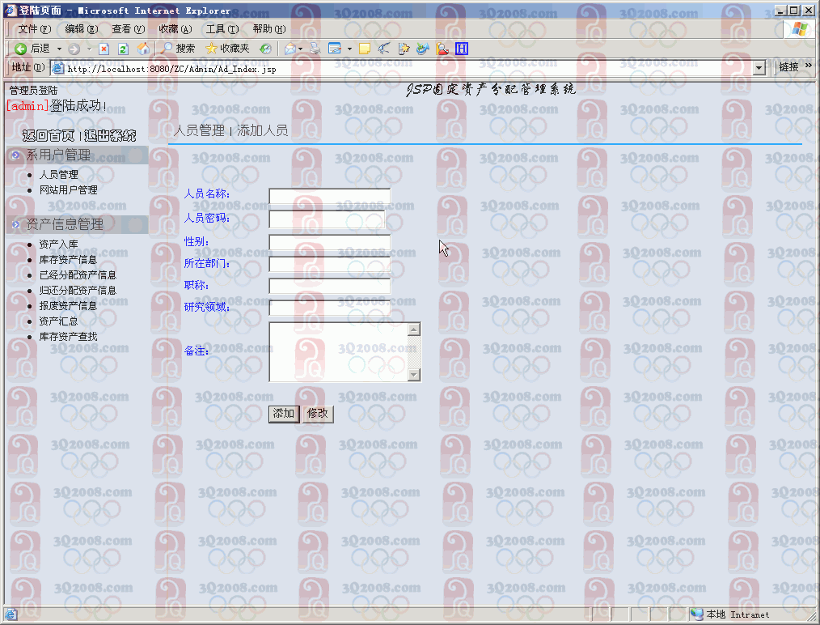This screenshot has height=625, width=820.
Task: Click the History toolbar icon
Action: [266, 49]
